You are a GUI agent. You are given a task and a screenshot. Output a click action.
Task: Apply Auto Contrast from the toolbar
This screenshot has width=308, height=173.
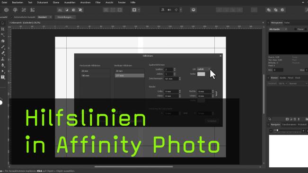pos(67,10)
